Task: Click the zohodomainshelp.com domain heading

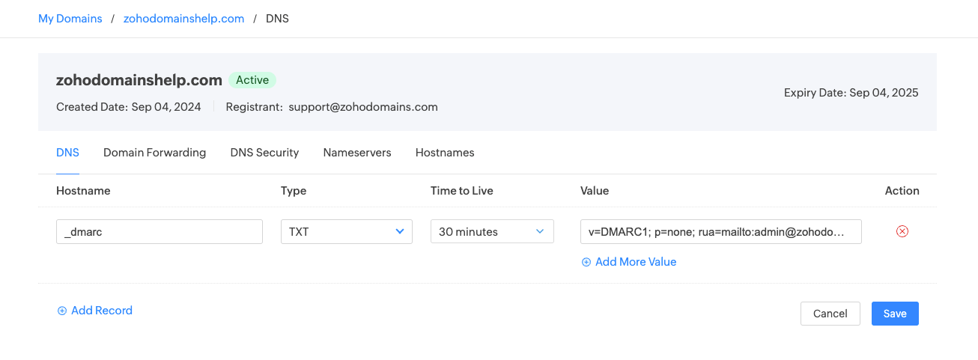Action: tap(139, 80)
